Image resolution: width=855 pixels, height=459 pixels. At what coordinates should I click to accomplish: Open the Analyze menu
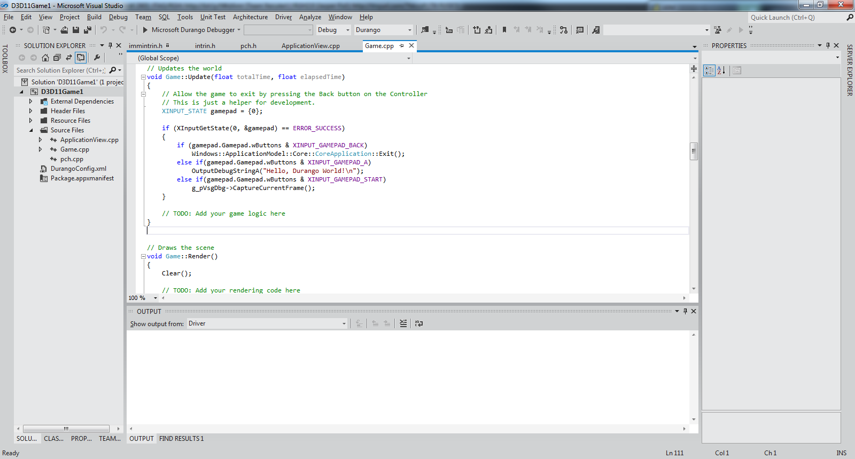point(310,17)
